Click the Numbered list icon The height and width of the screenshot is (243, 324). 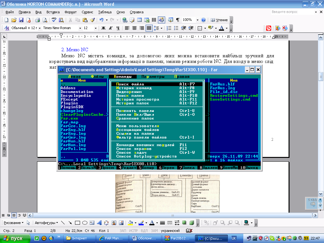click(x=169, y=28)
